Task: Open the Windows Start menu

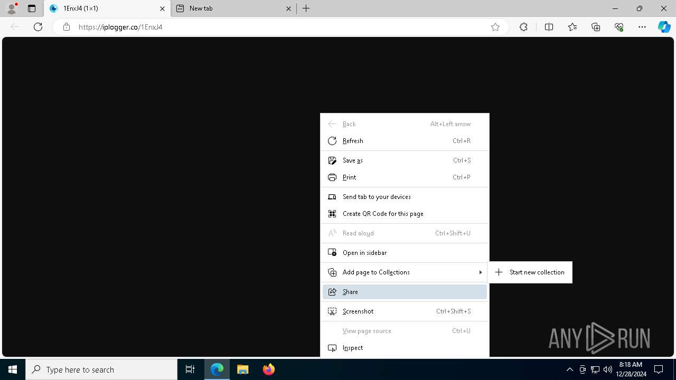Action: (13, 369)
